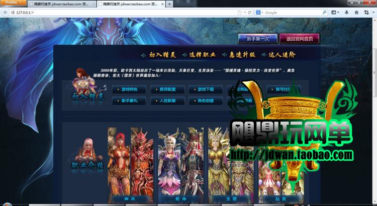Screen dimensions: 377x206
Task: Go to the browser home page icon
Action: 358,12
